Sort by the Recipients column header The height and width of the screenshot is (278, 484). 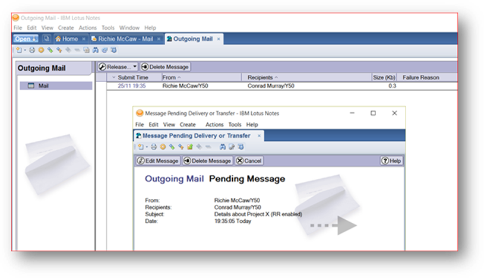click(x=306, y=78)
